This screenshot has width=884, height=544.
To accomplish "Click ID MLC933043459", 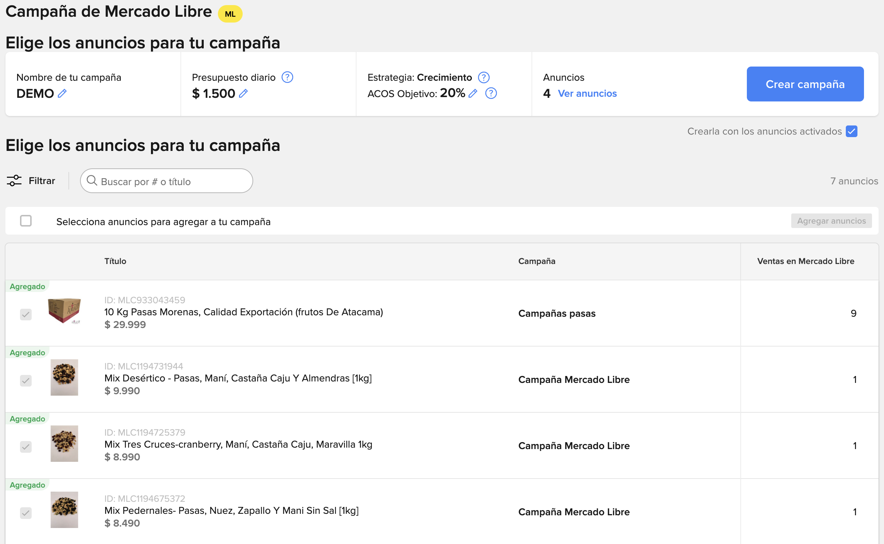I will tap(145, 300).
